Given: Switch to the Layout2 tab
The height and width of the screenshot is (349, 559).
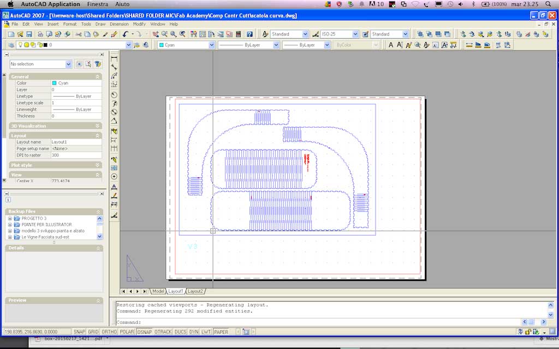Looking at the screenshot, I should point(195,291).
